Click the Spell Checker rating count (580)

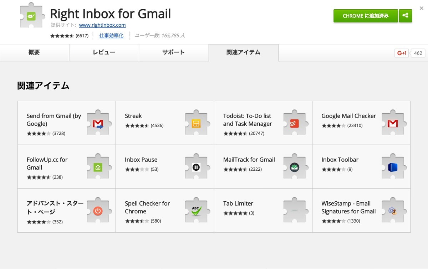(156, 221)
